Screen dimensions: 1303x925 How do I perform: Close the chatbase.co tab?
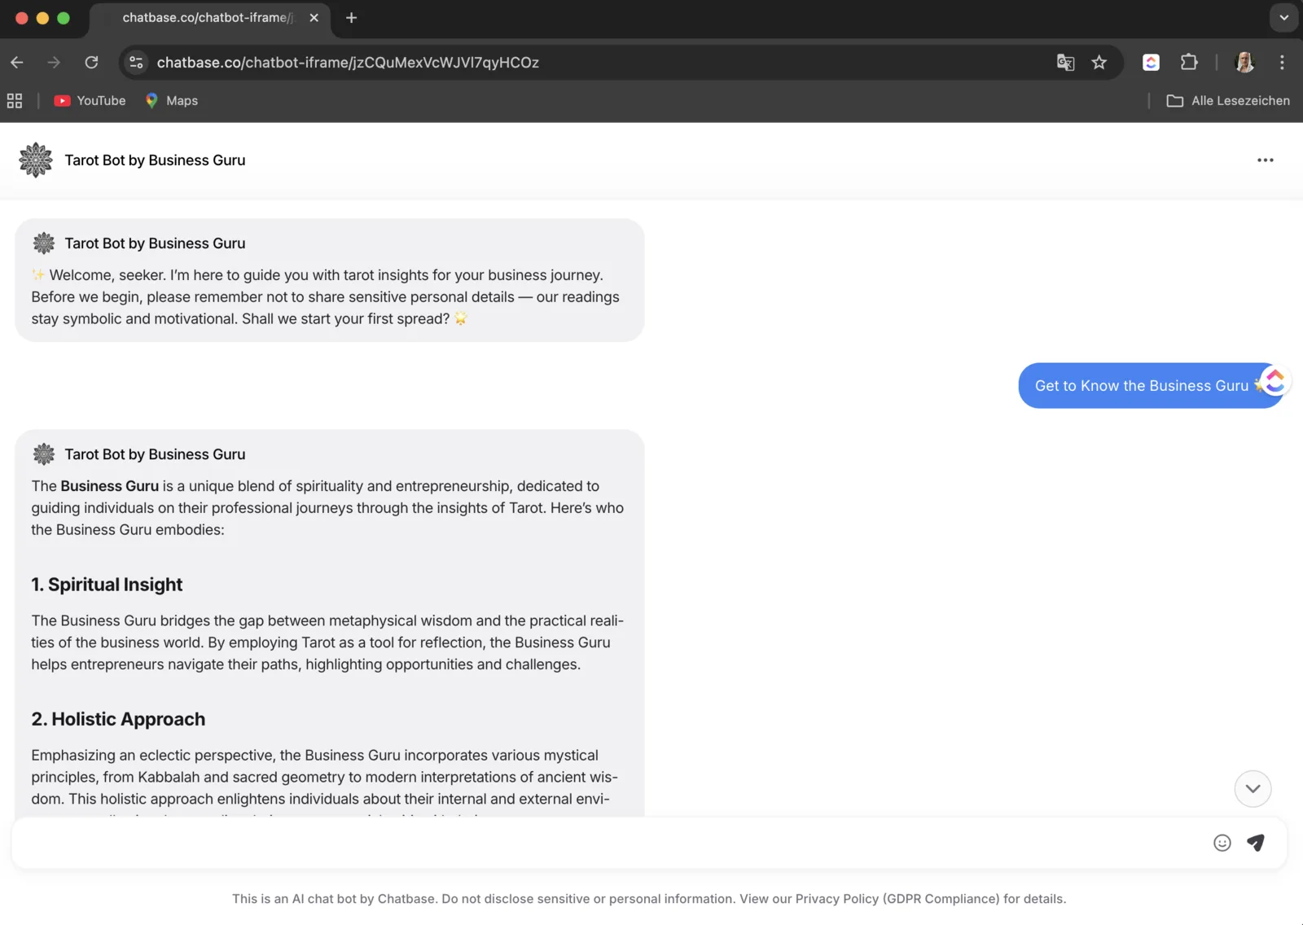tap(314, 18)
